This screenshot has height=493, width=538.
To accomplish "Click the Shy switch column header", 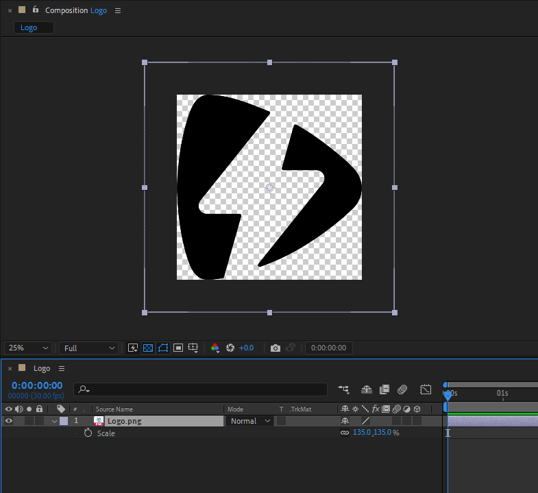I will coord(345,409).
